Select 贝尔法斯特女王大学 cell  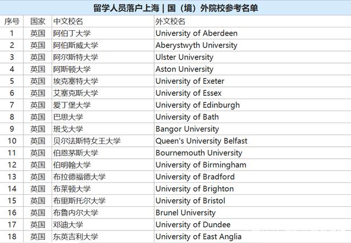coord(103,141)
